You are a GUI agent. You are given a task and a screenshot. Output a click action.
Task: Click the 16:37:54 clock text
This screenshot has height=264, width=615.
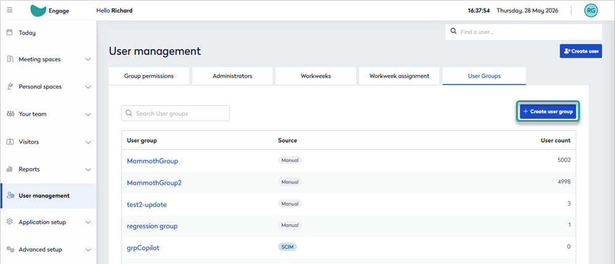[478, 10]
